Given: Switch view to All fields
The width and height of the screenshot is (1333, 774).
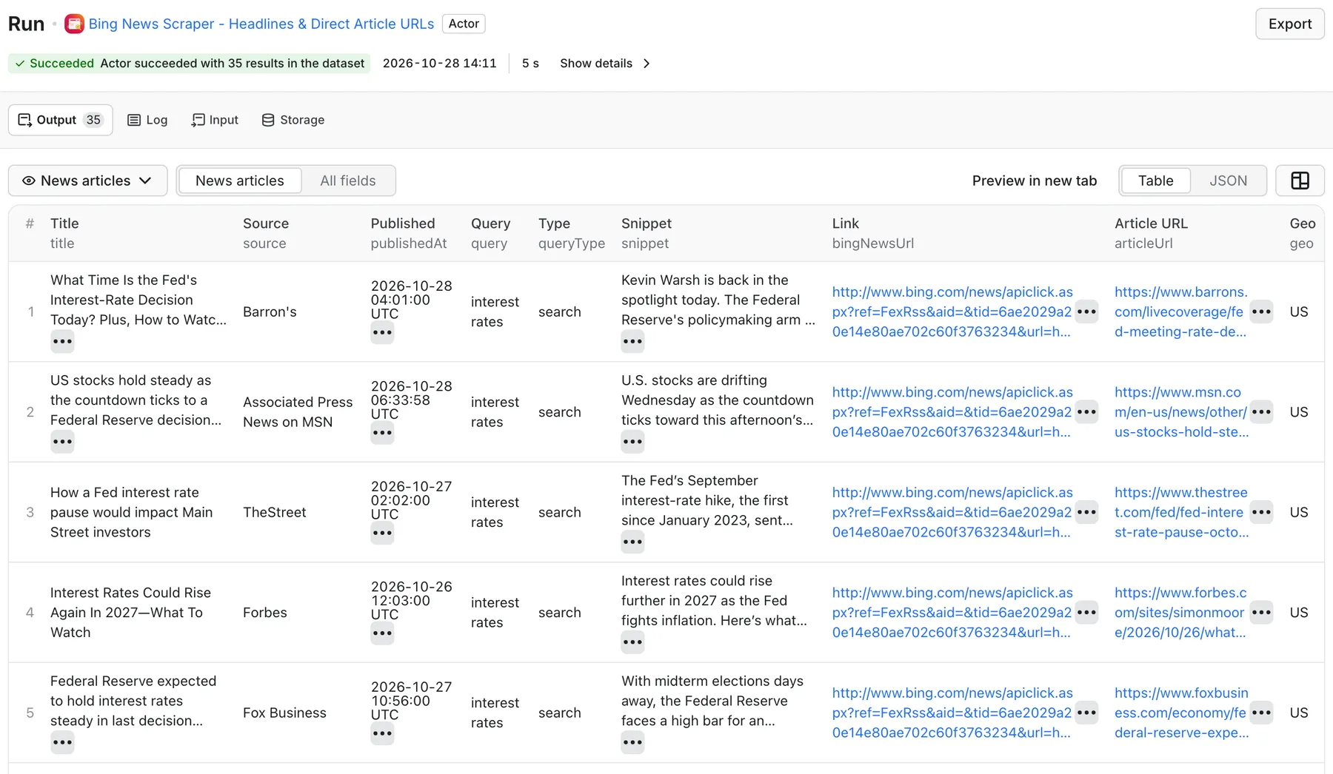Looking at the screenshot, I should pos(348,181).
